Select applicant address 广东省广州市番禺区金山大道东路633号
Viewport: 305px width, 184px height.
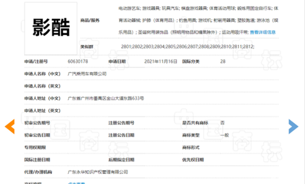[x=106, y=98]
